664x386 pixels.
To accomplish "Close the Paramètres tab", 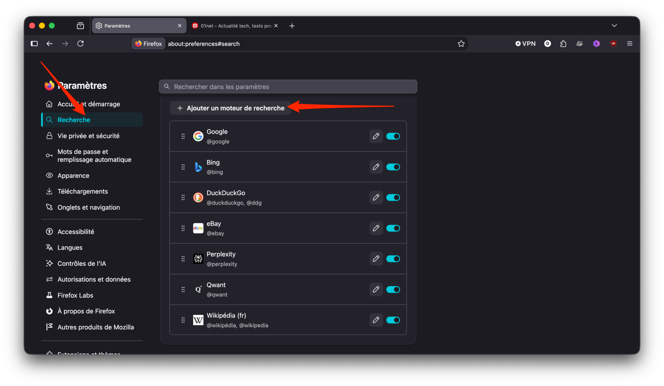I will pyautogui.click(x=179, y=26).
